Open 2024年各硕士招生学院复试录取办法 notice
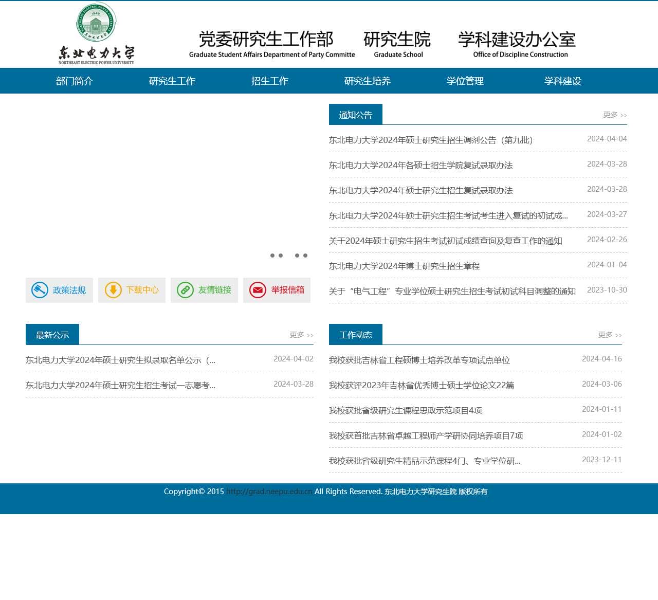This screenshot has height=600, width=658. [x=421, y=165]
